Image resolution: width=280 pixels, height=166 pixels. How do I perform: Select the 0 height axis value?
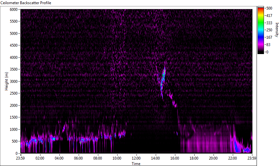(17, 153)
